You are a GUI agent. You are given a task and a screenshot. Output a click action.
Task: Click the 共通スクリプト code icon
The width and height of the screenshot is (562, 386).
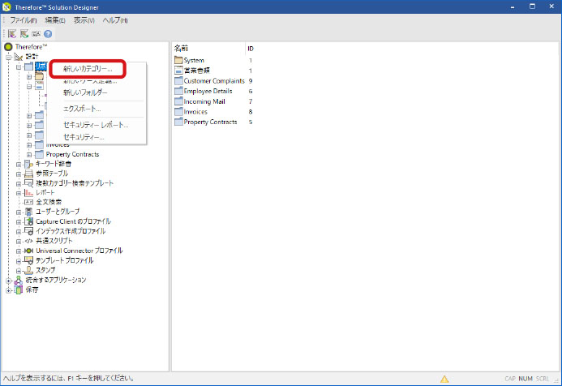tap(28, 241)
